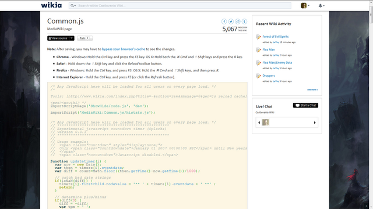Open the Talk page button
This screenshot has width=373, height=209.
[85, 38]
